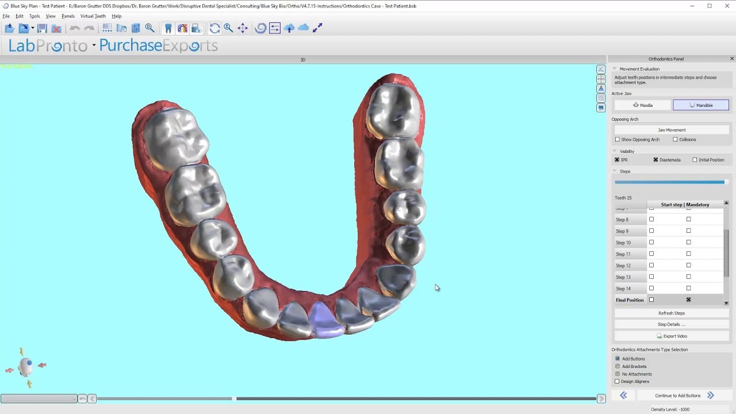Click the triangle A icon in the 3D view side toolbar
Screen dimensions: 736x414
[x=601, y=89]
